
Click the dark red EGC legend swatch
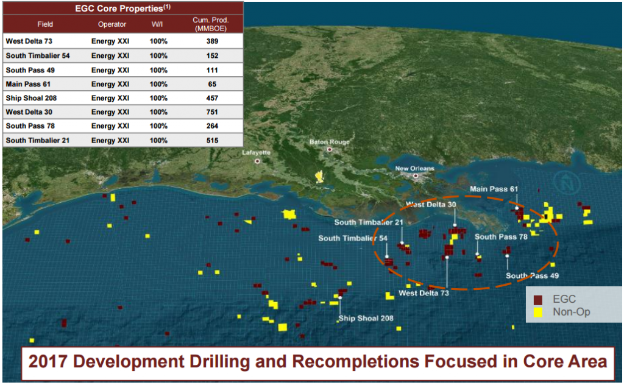point(538,300)
